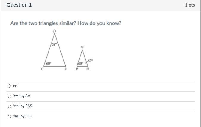Click vertex label C of the large triangle
The image size is (201, 127).
point(42,69)
